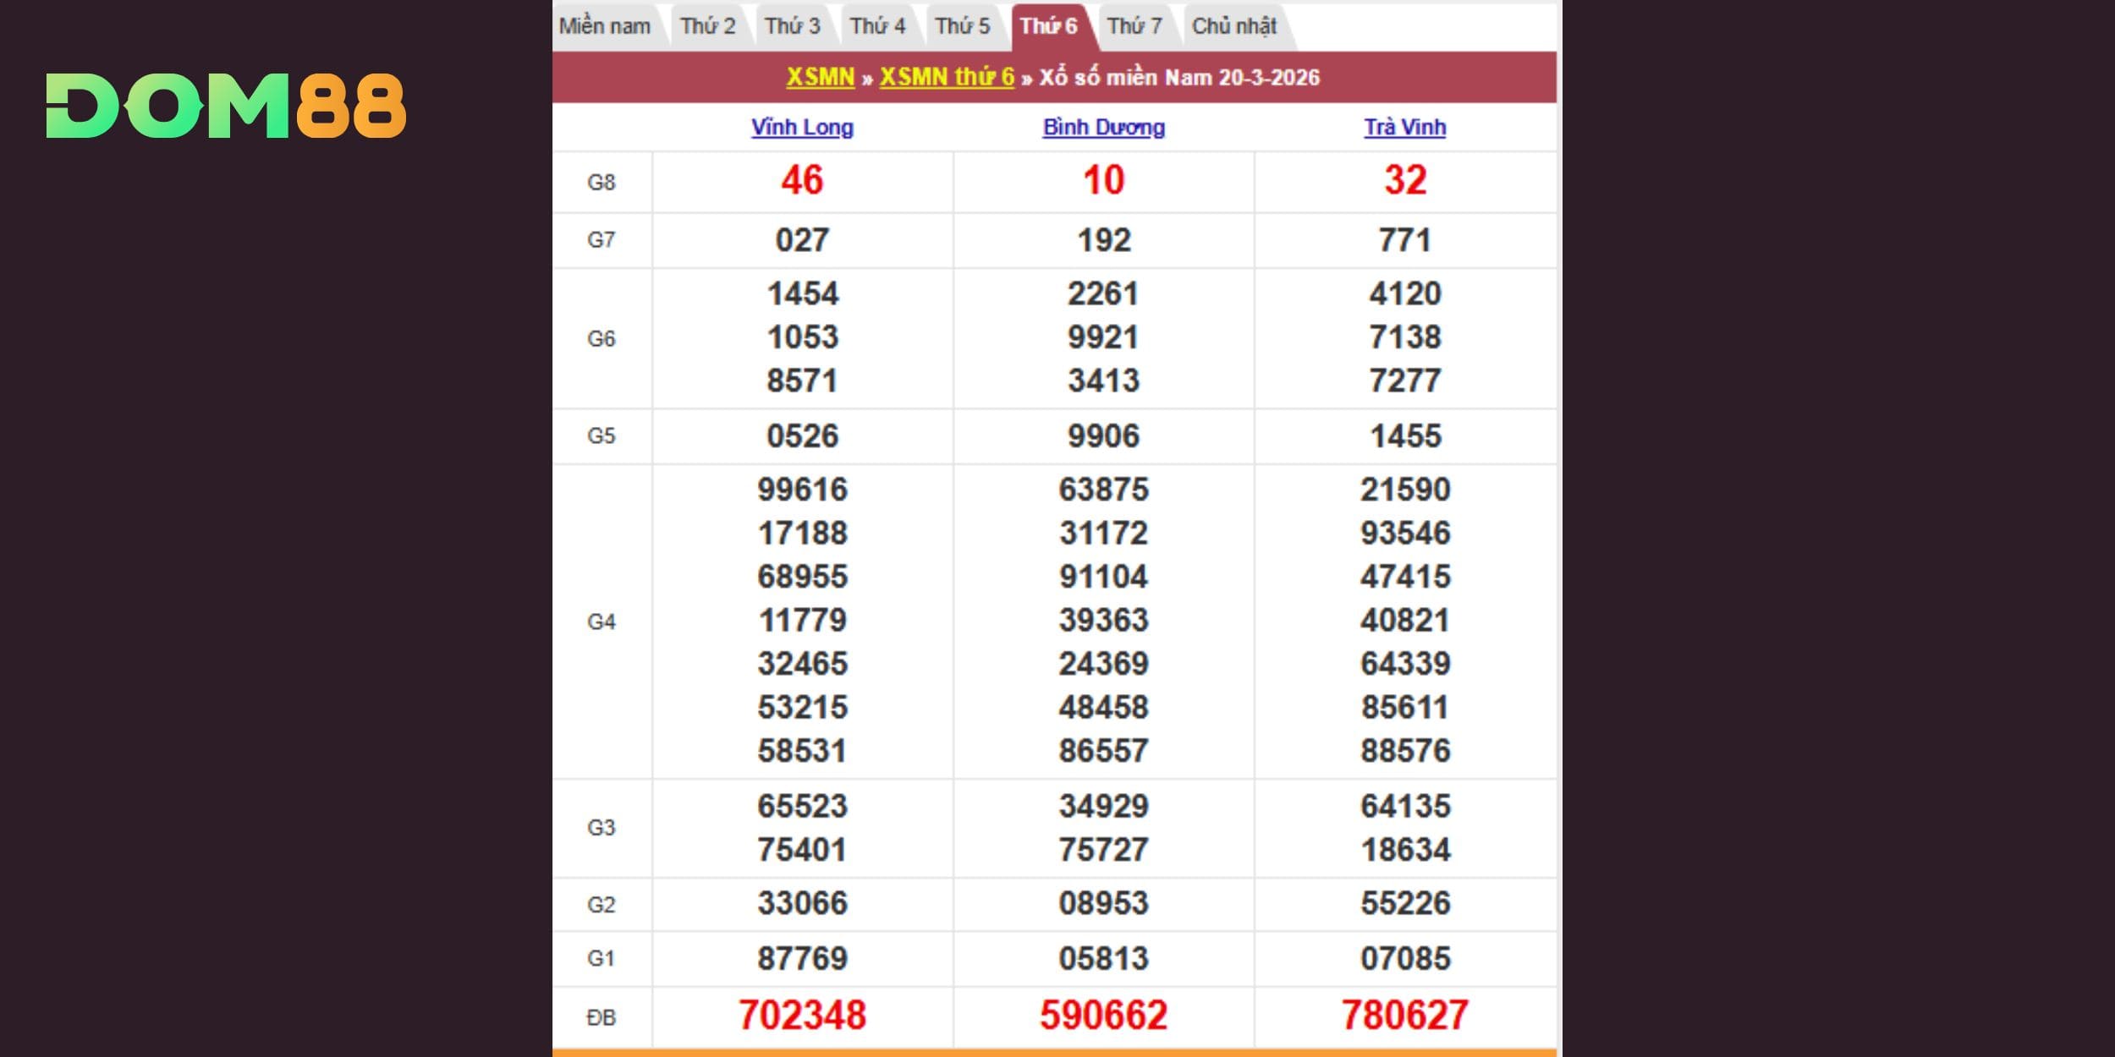
Task: Open the Miền nam tab
Action: (604, 26)
